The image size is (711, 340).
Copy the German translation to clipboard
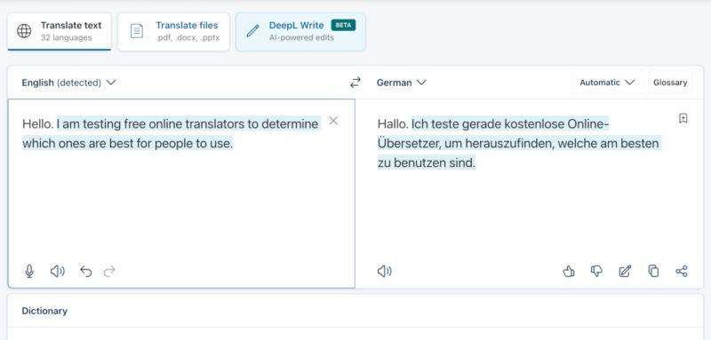click(653, 271)
